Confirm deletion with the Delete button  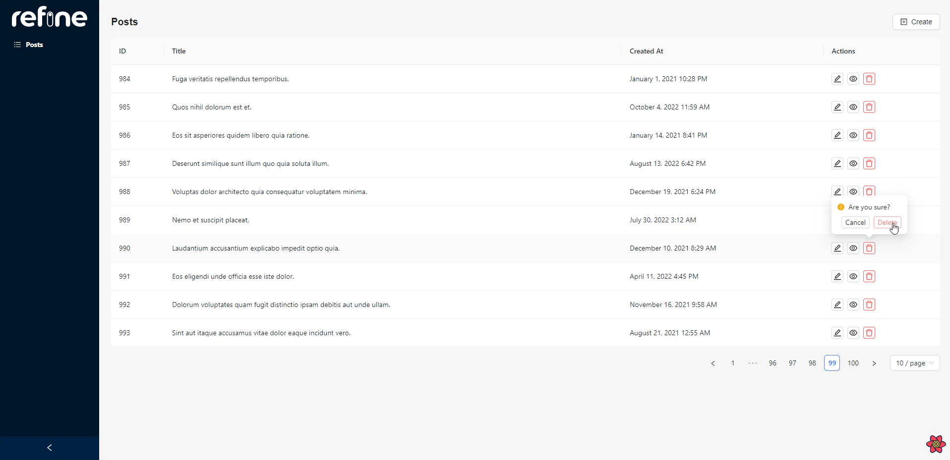[x=887, y=222]
